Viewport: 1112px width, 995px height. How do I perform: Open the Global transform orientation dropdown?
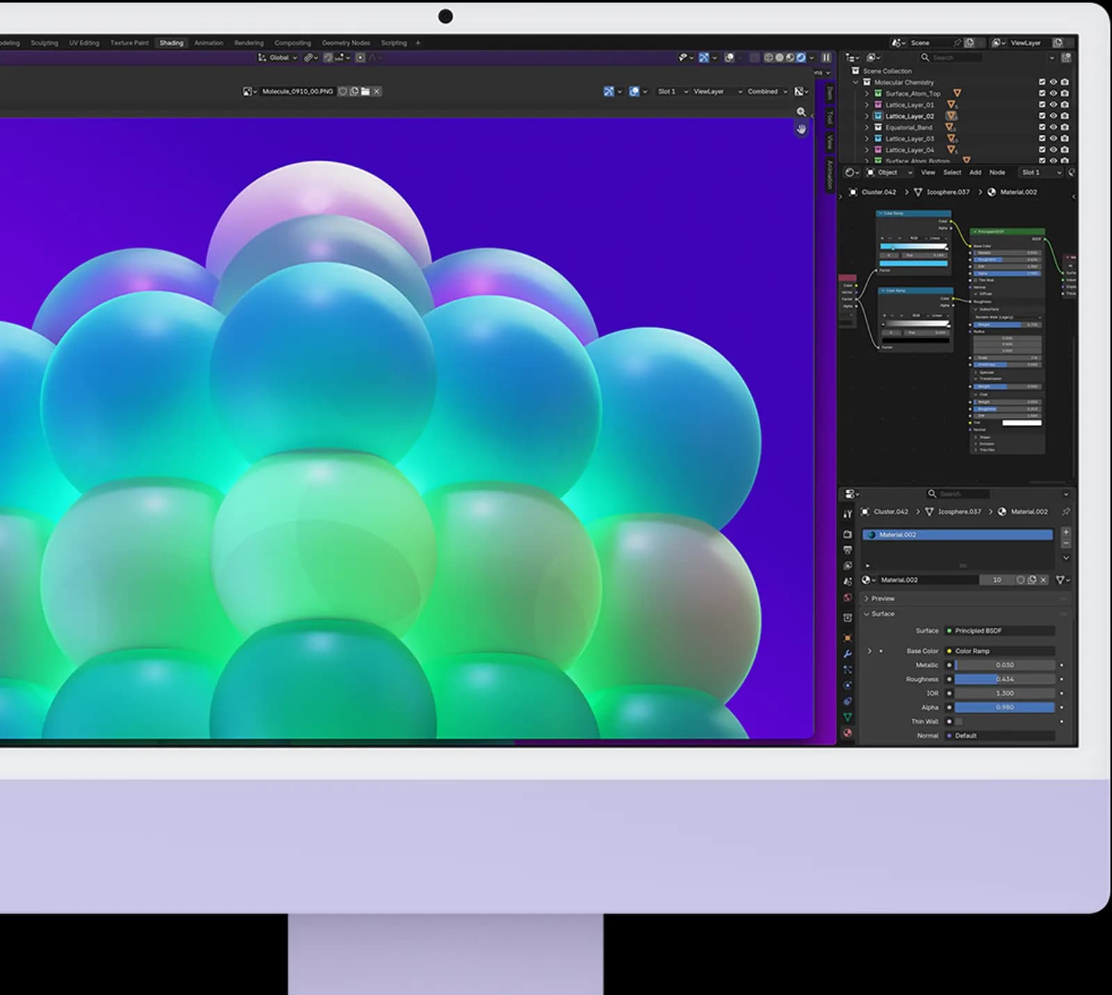click(279, 58)
